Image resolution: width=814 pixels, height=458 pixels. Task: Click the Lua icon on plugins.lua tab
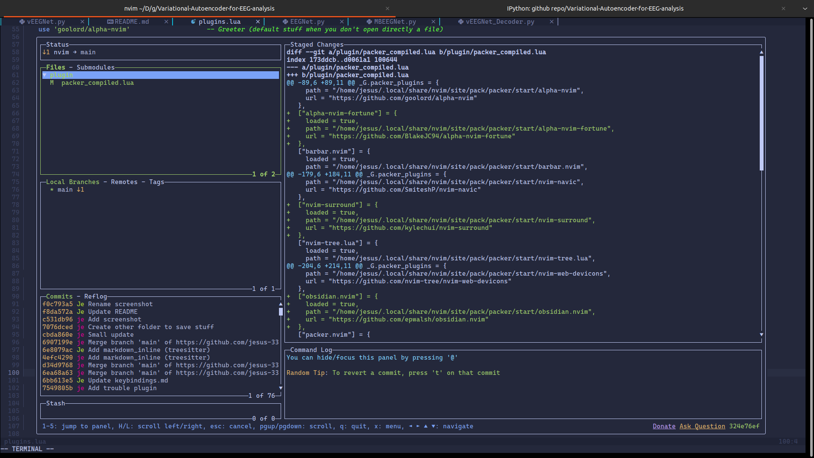(x=193, y=22)
